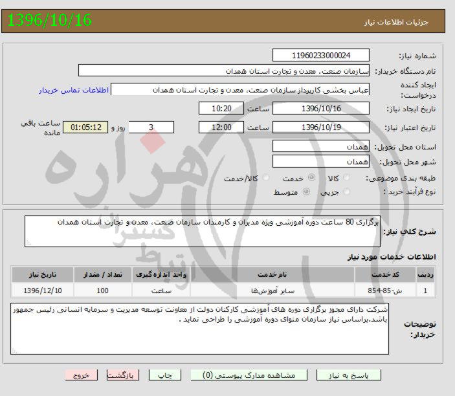Click service name cell سایر آموزش‌ها
This screenshot has height=396, width=455.
(x=272, y=291)
